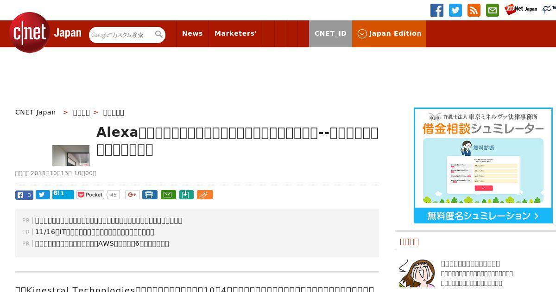Open the Twitter icon in top bar

pyautogui.click(x=455, y=10)
